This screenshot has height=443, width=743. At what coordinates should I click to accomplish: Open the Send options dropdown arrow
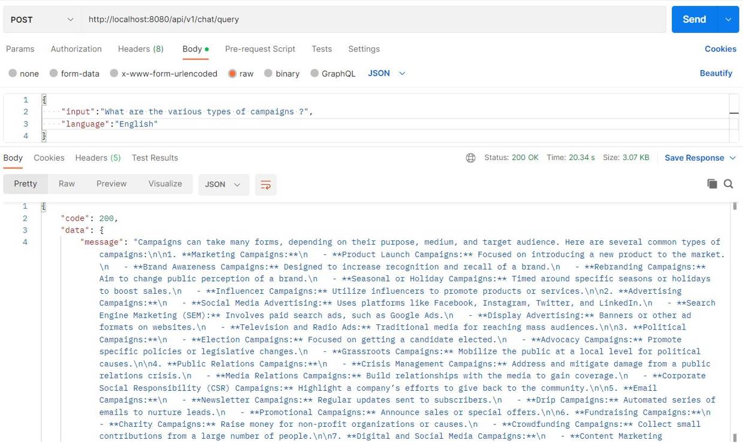tap(729, 19)
